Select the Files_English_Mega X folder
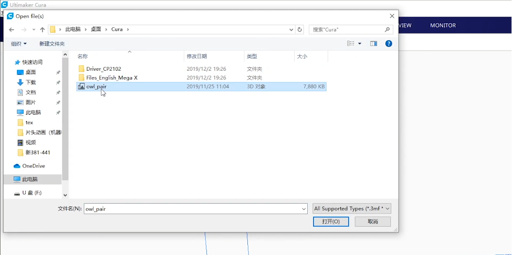The image size is (512, 255). tap(201, 78)
